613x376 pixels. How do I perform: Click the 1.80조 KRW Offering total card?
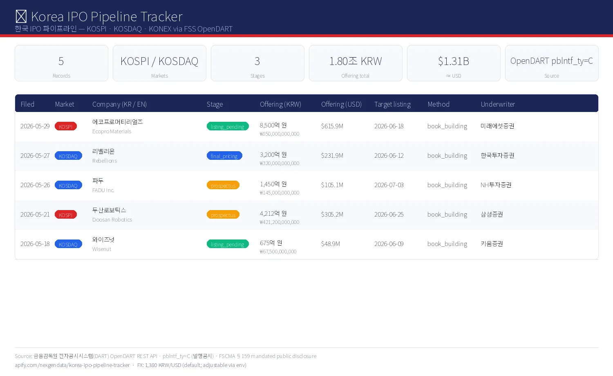(x=356, y=63)
